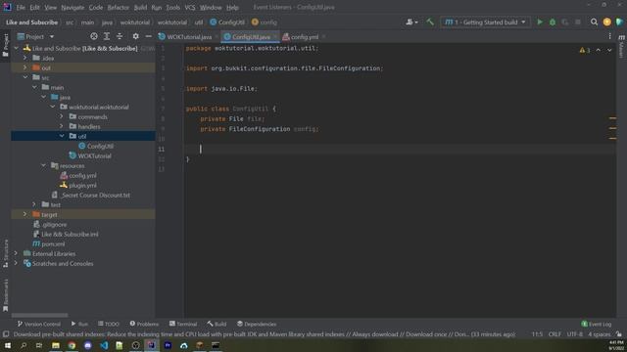Image resolution: width=627 pixels, height=352 pixels.
Task: Click Select Opened File target icon
Action: (94, 36)
